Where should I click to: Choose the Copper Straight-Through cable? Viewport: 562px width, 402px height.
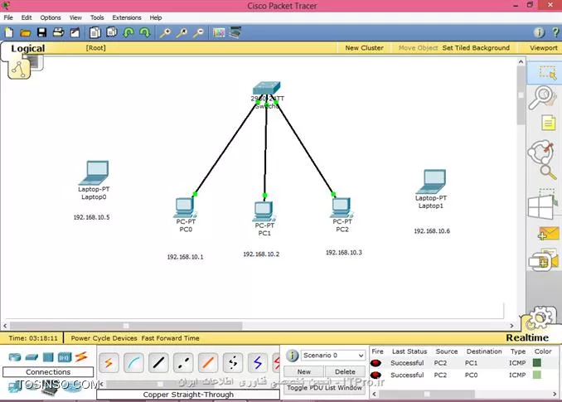click(158, 363)
